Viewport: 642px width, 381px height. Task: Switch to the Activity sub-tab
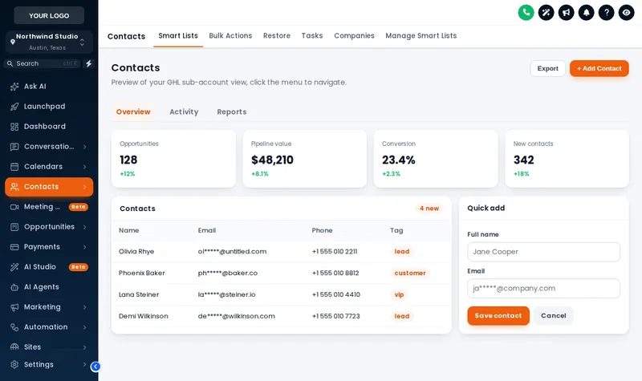pyautogui.click(x=184, y=111)
